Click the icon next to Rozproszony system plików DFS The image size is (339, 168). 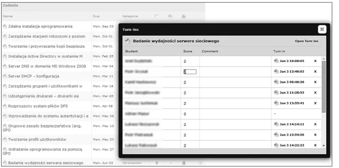5,106
